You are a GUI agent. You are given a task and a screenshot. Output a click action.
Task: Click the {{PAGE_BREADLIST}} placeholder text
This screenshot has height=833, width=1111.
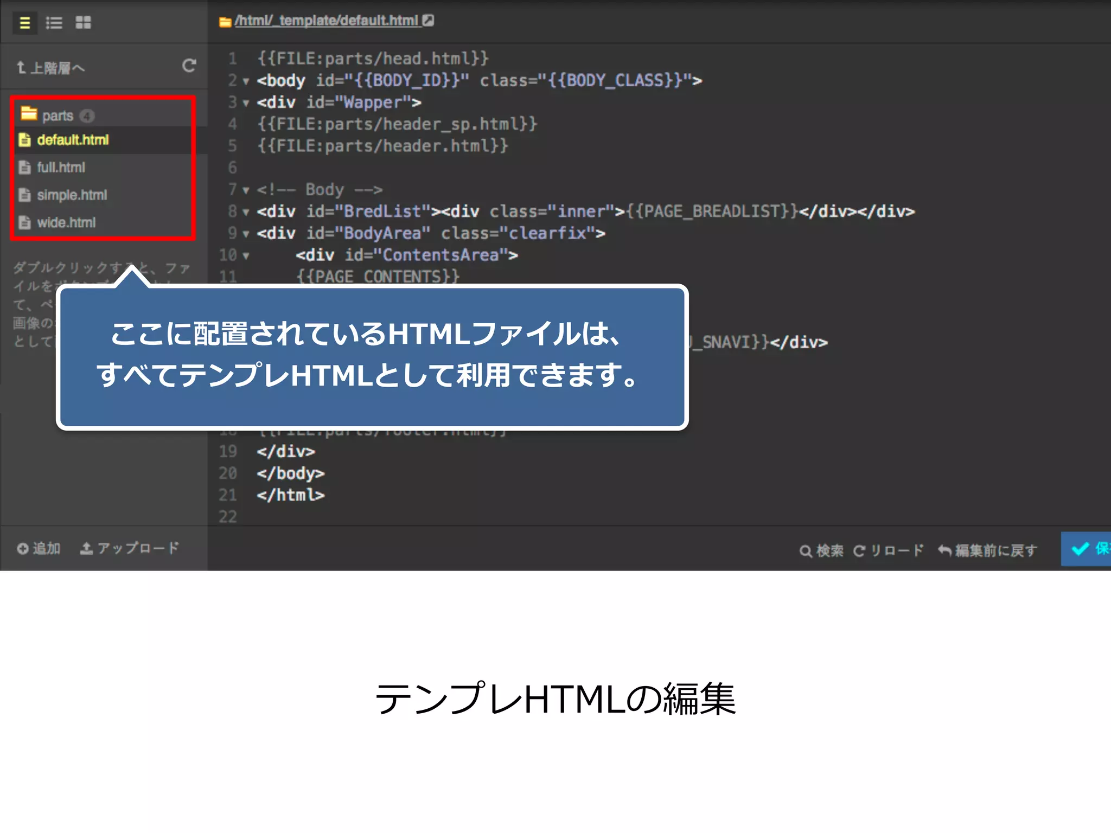point(712,212)
